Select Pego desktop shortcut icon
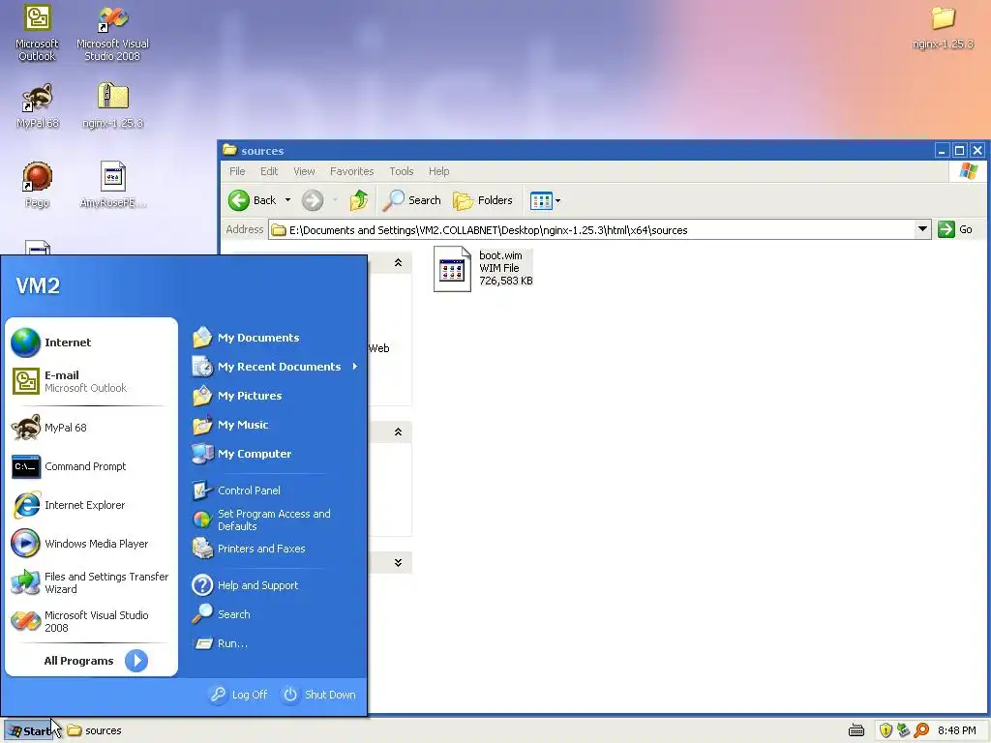Screen dimensions: 991x743 pos(38,185)
